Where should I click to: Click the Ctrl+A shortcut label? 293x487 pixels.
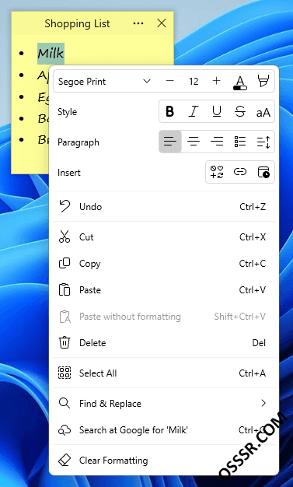(x=253, y=373)
